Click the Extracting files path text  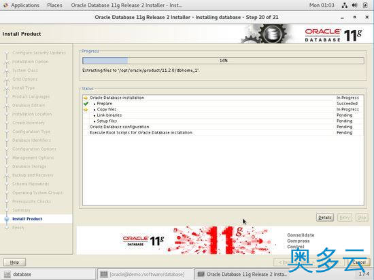[141, 71]
